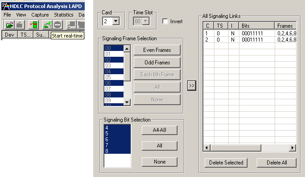Click the HDLC Protocol Analysis app icon
This screenshot has height=177, width=305.
coord(6,6)
